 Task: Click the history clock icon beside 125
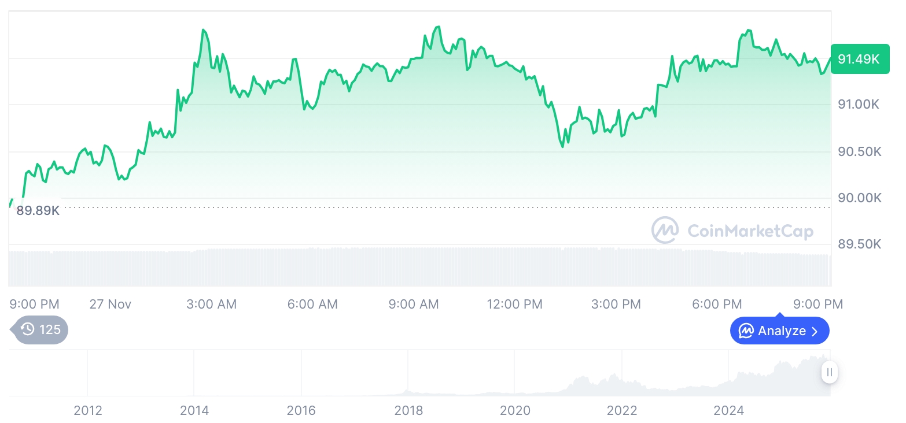[x=28, y=329]
